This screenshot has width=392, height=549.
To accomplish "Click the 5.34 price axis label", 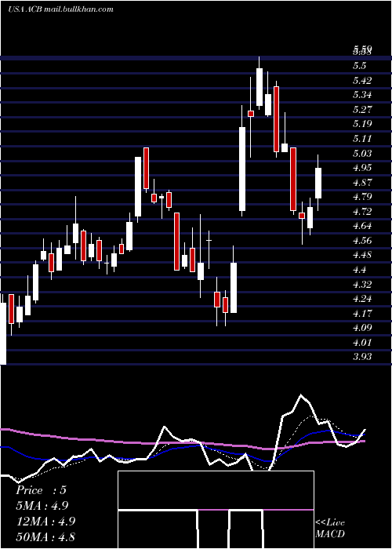I will (x=362, y=95).
